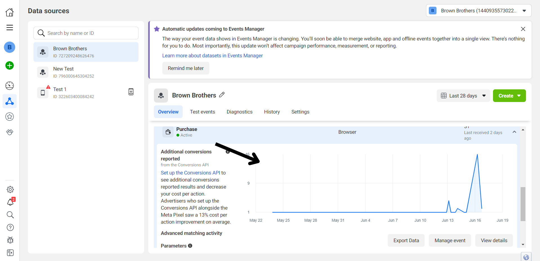Click the Jun 16 chart axis label
Viewport: 540px width, 261px height.
(x=475, y=220)
